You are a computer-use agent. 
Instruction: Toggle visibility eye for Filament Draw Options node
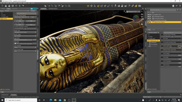(x=148, y=22)
